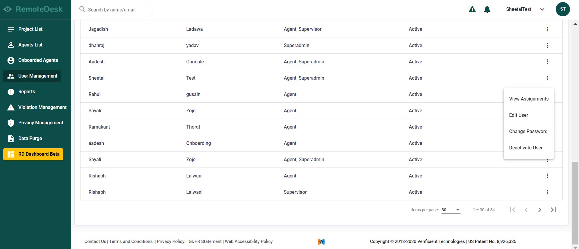Click the ST profile avatar

(x=563, y=9)
